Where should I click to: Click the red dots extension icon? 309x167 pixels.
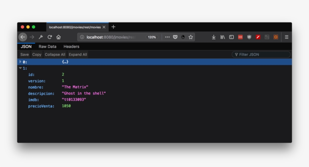(x=240, y=37)
